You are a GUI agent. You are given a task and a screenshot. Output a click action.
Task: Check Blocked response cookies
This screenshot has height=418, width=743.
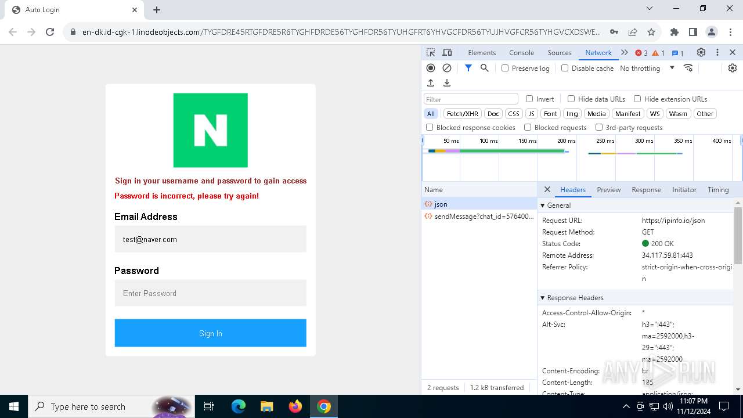[430, 127]
